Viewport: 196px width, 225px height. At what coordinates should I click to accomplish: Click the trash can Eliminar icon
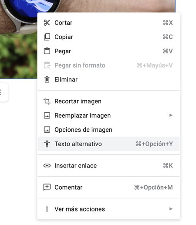pyautogui.click(x=47, y=79)
